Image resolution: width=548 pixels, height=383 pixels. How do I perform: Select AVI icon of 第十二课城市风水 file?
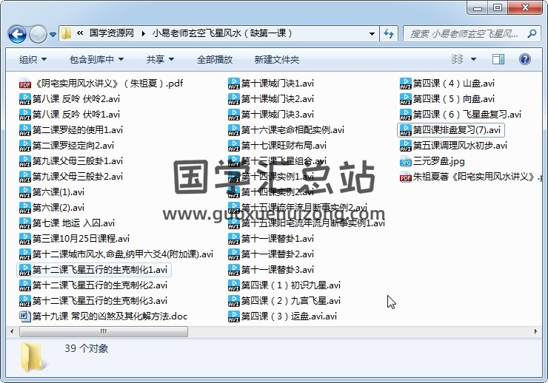tap(25, 254)
